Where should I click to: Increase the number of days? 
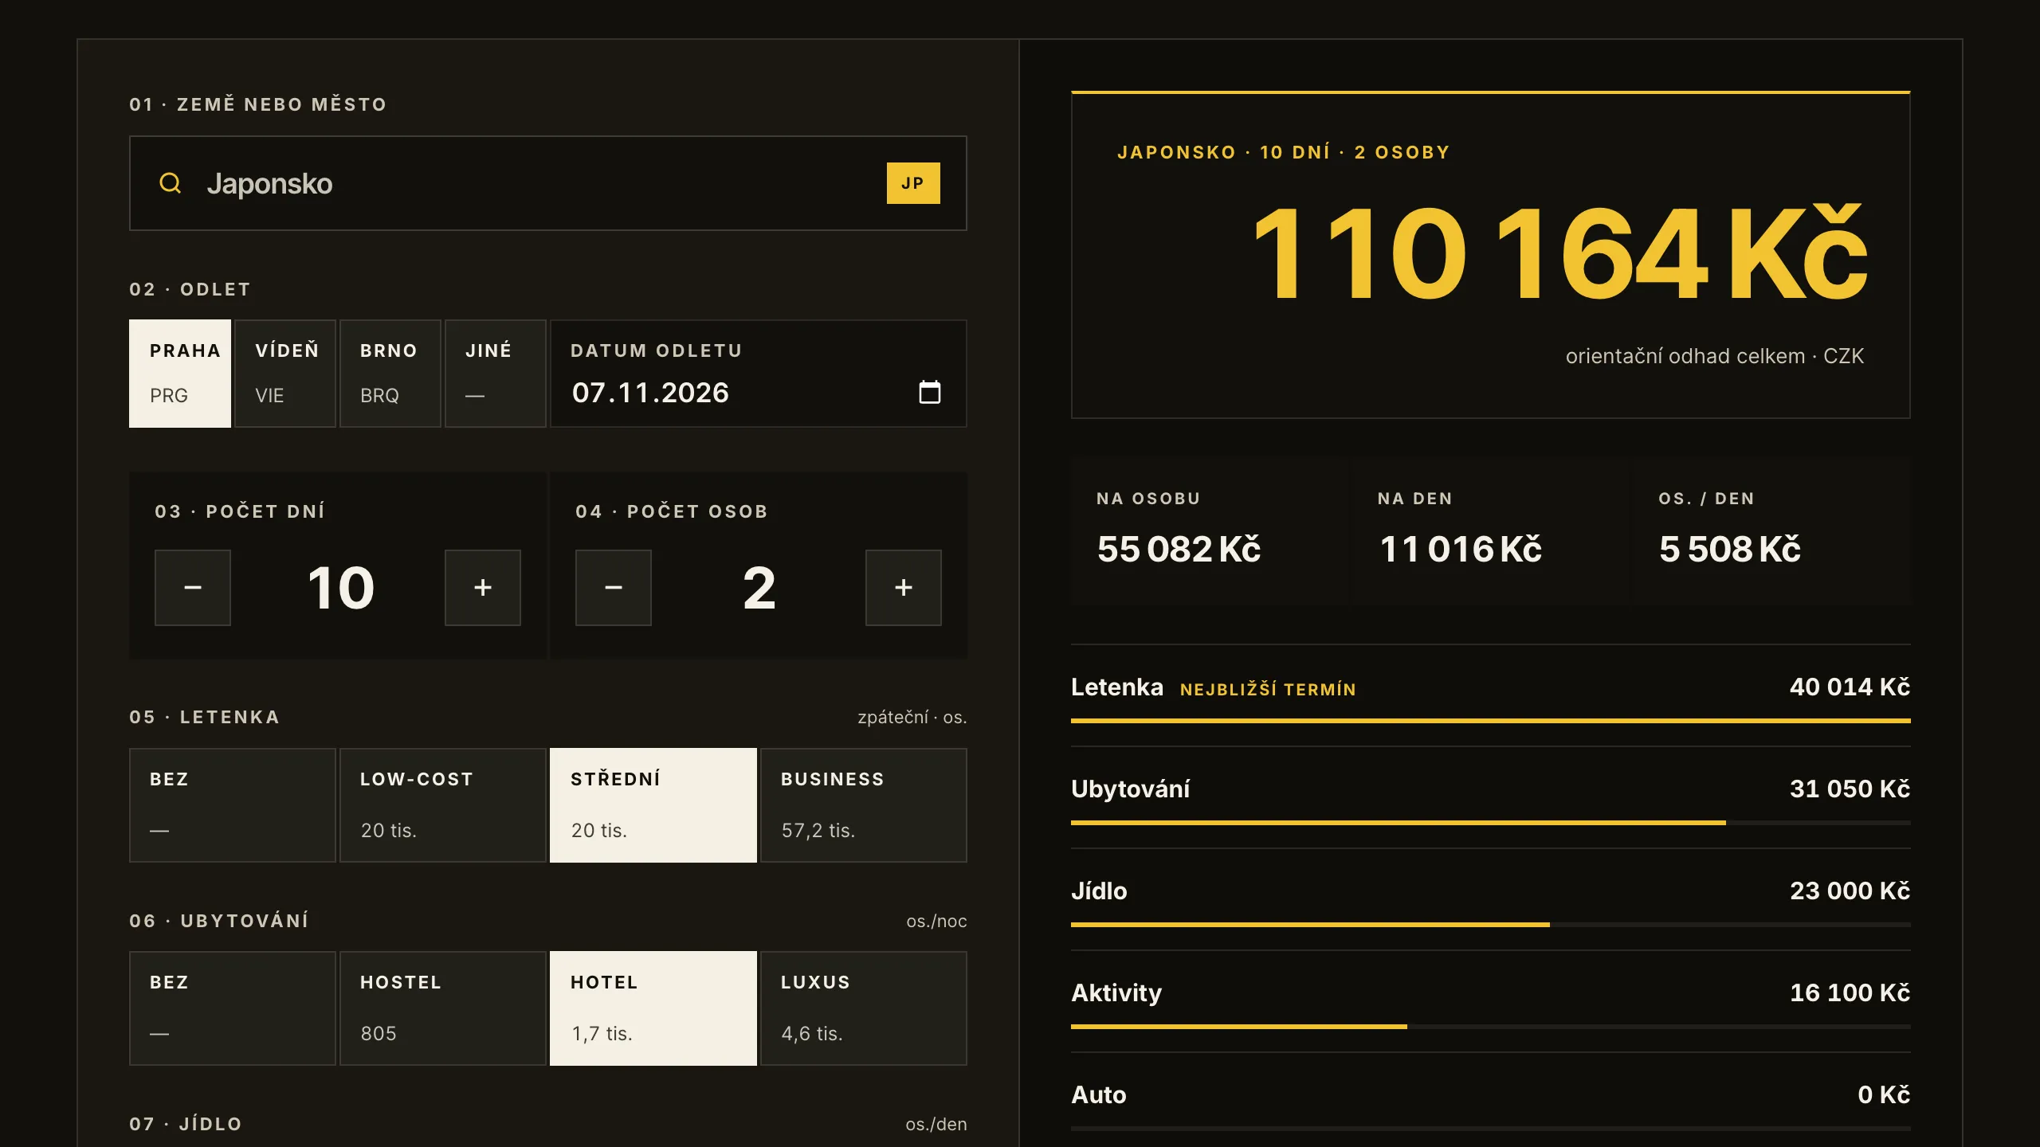[483, 588]
